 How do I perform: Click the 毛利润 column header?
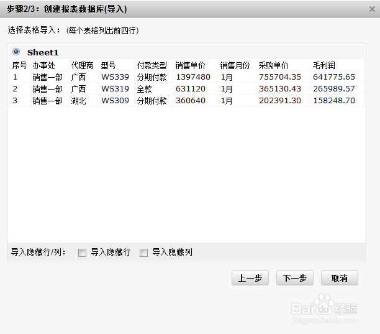pos(323,65)
